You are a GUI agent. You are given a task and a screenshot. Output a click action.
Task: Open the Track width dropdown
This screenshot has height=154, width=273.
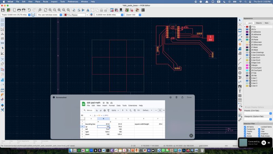click(x=29, y=15)
